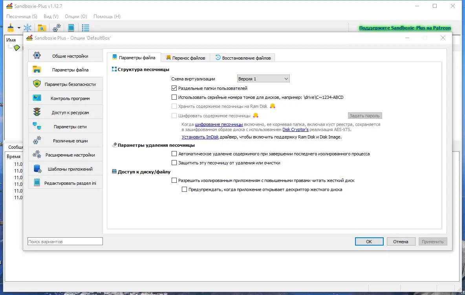Open Схема виртуализации dropdown Версия 1
This screenshot has height=295, width=465.
point(264,79)
